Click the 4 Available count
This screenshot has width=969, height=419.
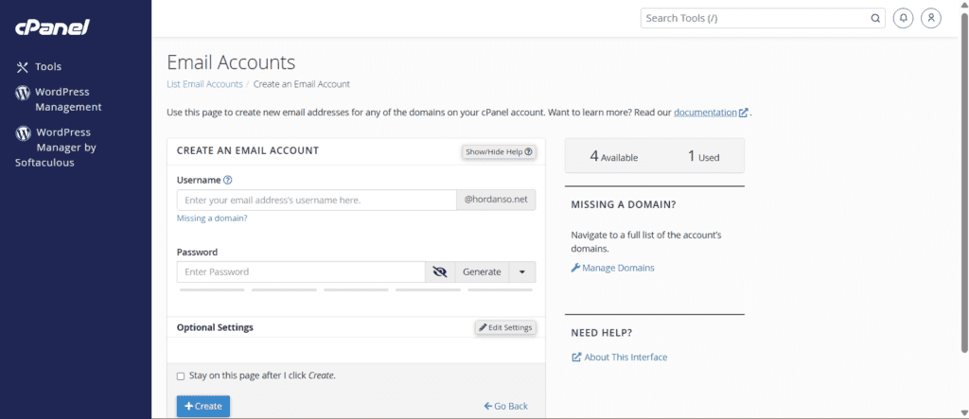613,156
